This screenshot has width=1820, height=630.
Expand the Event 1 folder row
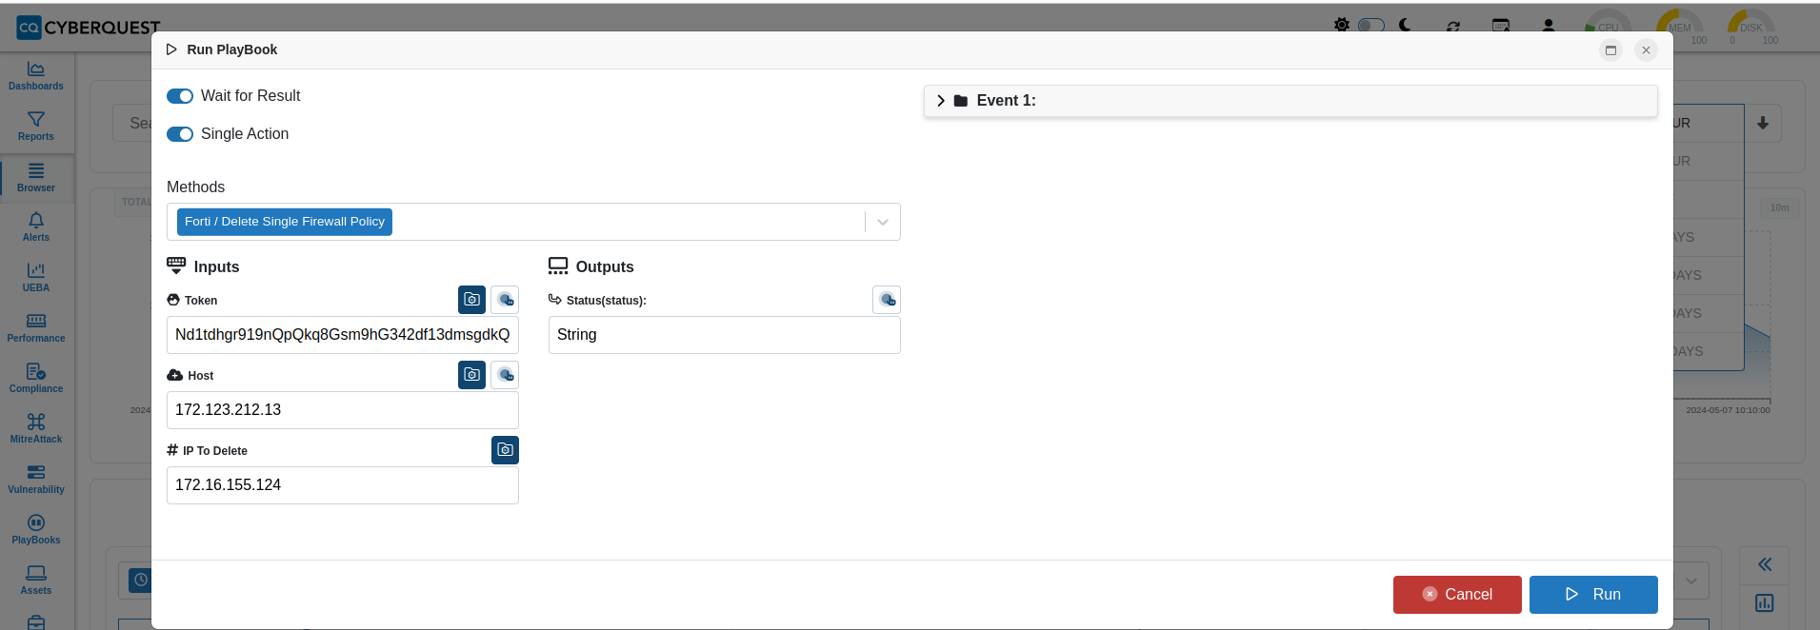(1290, 101)
